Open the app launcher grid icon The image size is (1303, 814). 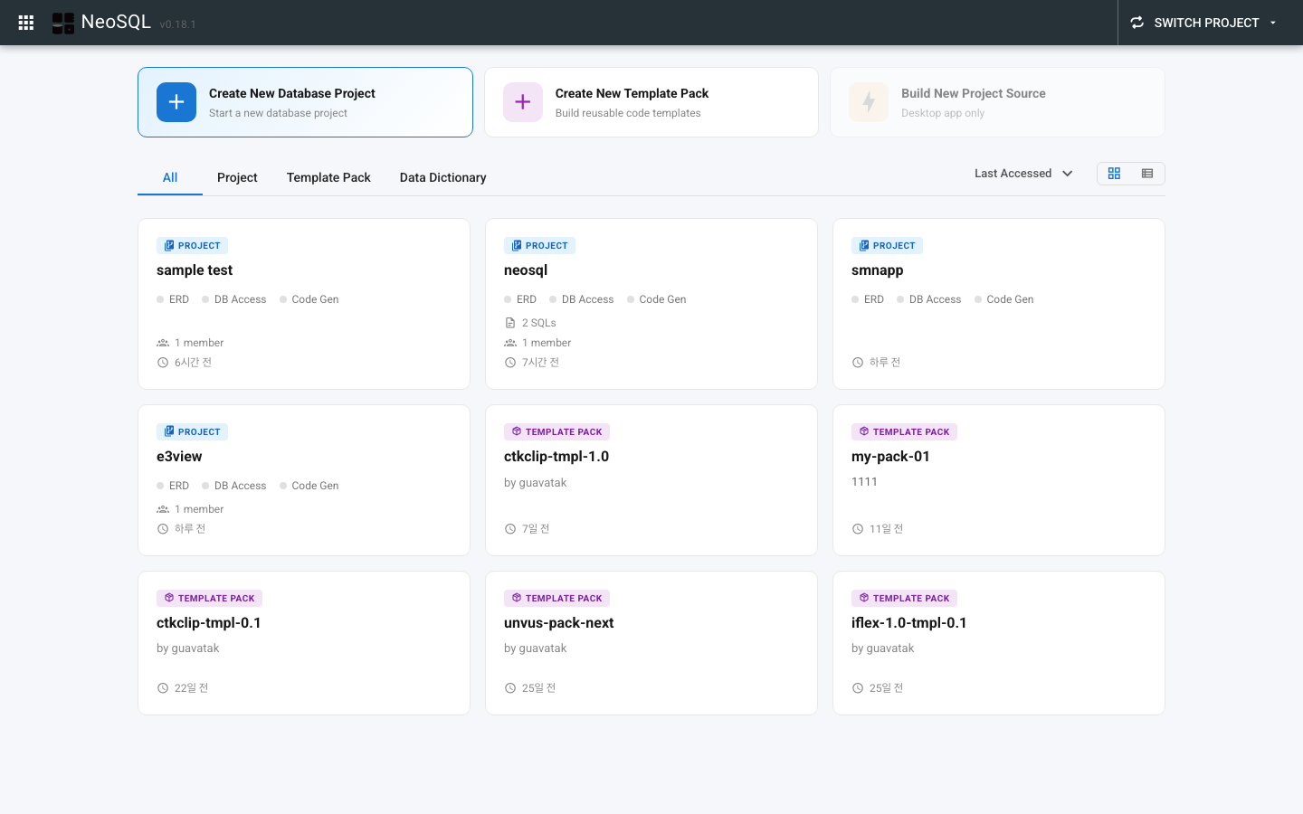click(x=25, y=22)
